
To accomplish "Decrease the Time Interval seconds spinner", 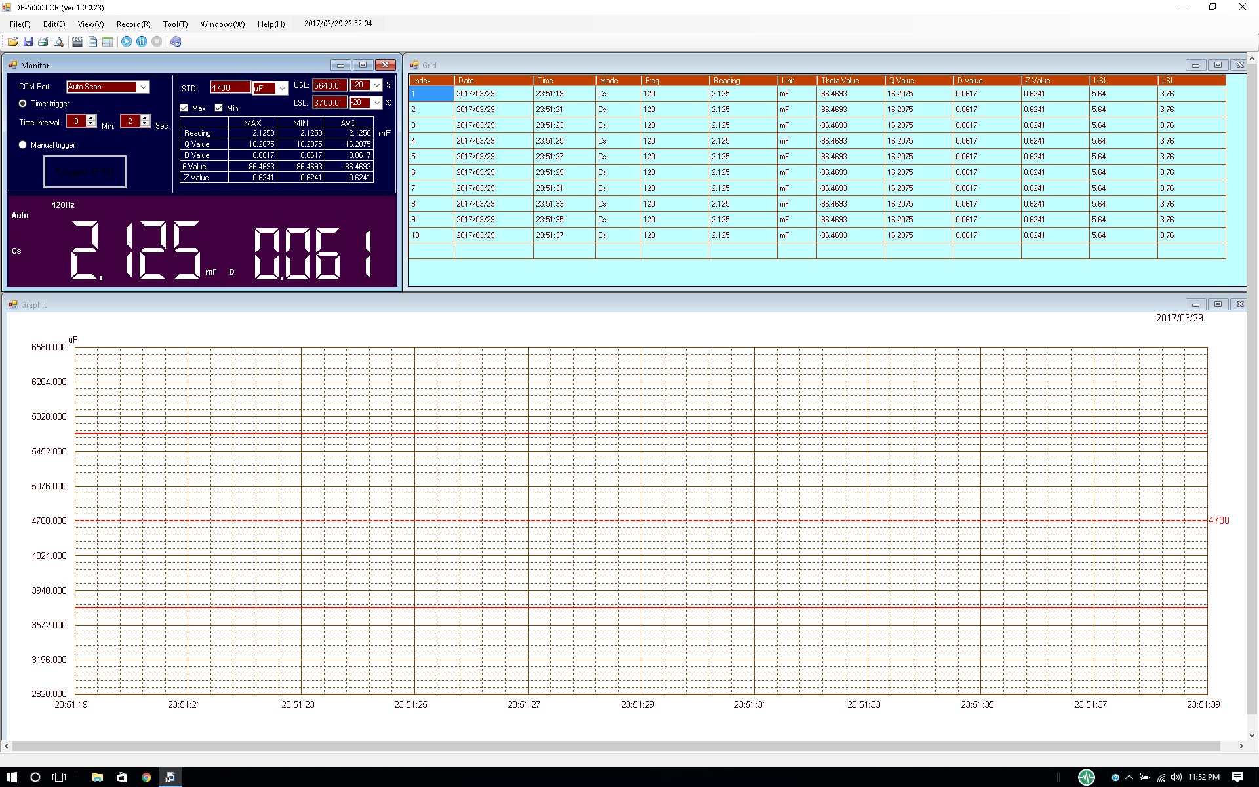I will pos(146,124).
